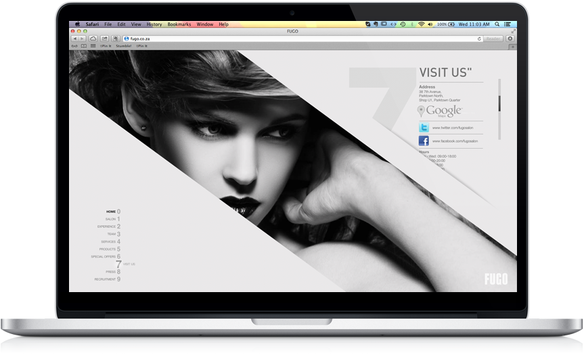Image resolution: width=584 pixels, height=355 pixels.
Task: Open the File menu
Action: 108,24
